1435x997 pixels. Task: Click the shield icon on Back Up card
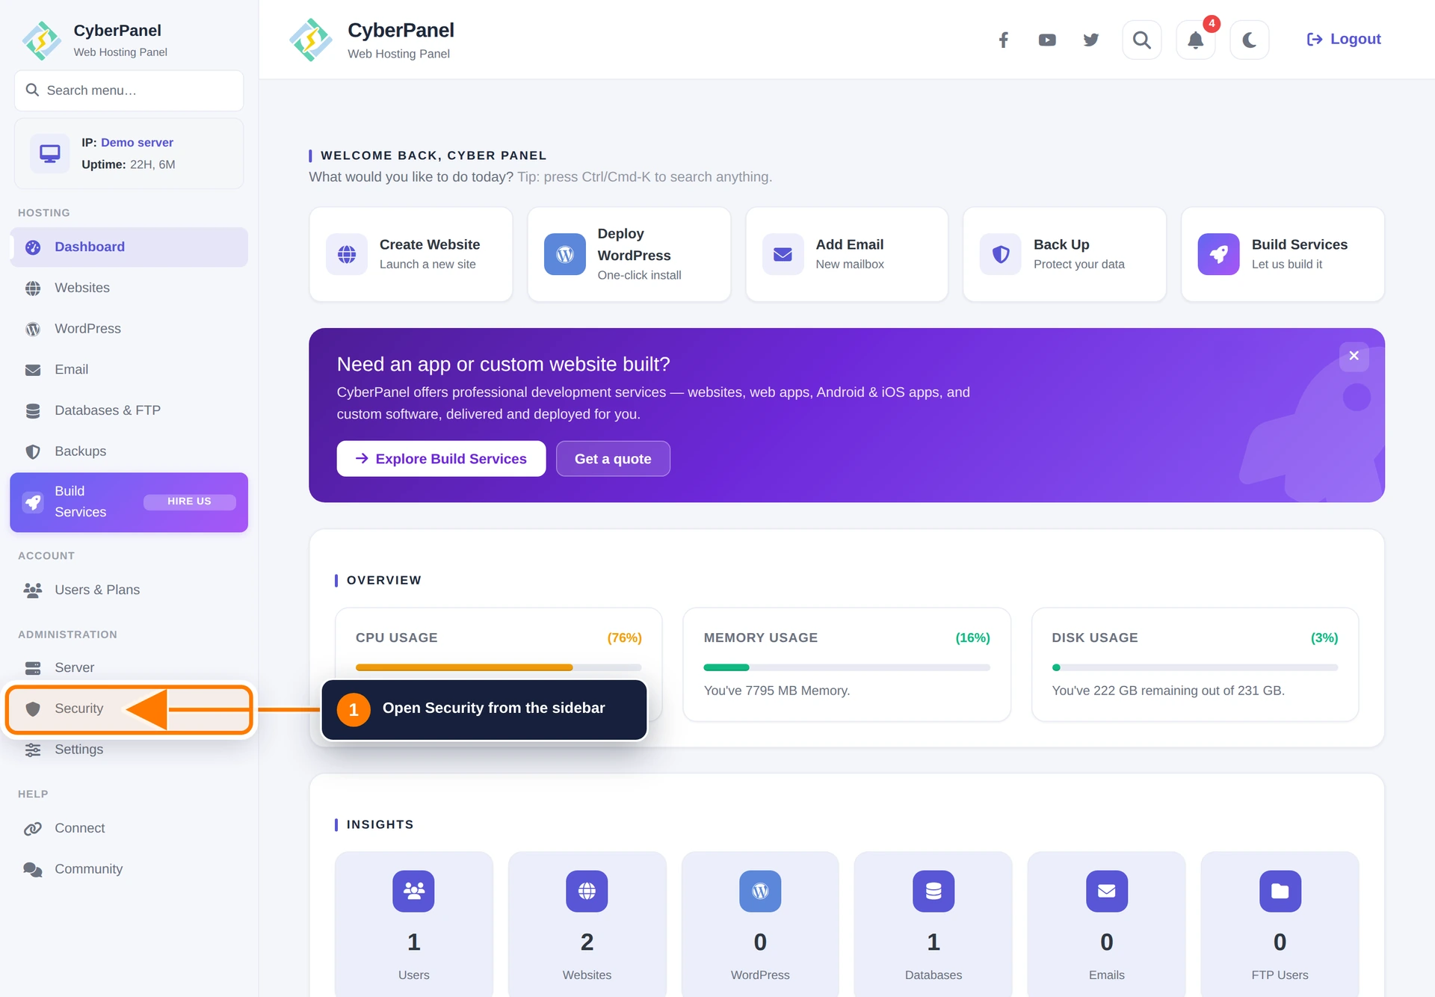[1001, 254]
